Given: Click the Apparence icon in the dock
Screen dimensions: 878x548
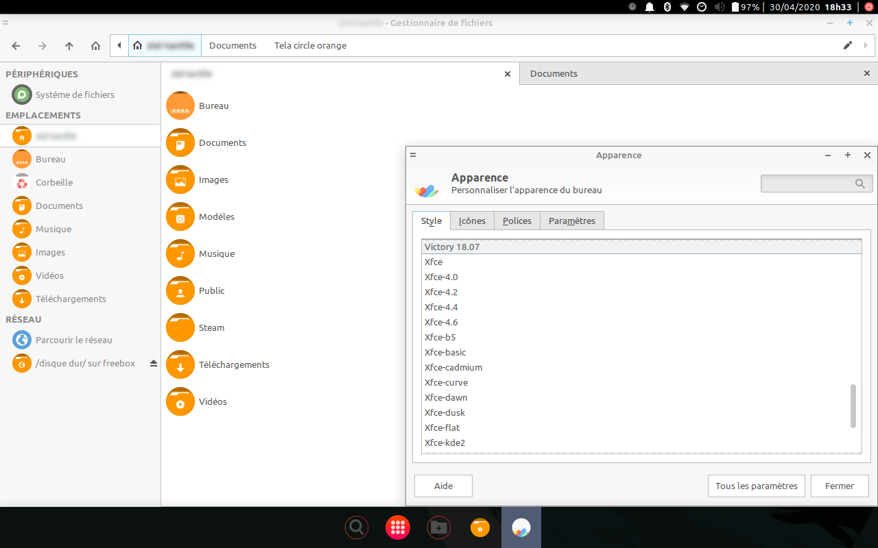Looking at the screenshot, I should tap(521, 527).
